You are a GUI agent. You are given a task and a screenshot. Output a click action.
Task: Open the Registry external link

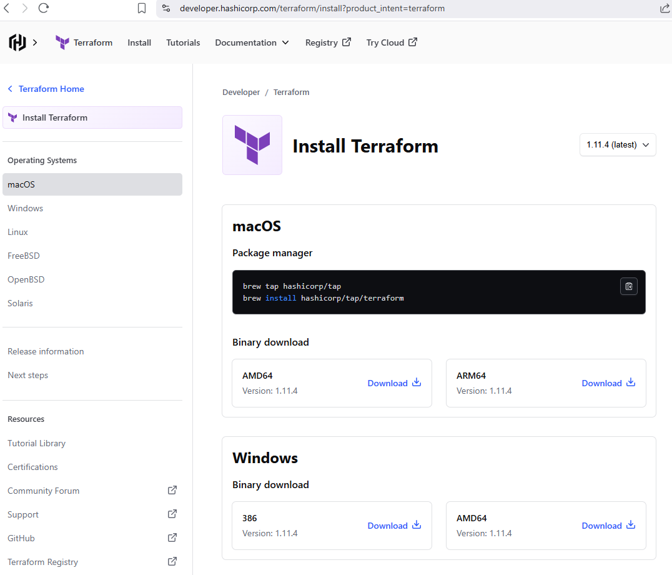(x=329, y=42)
